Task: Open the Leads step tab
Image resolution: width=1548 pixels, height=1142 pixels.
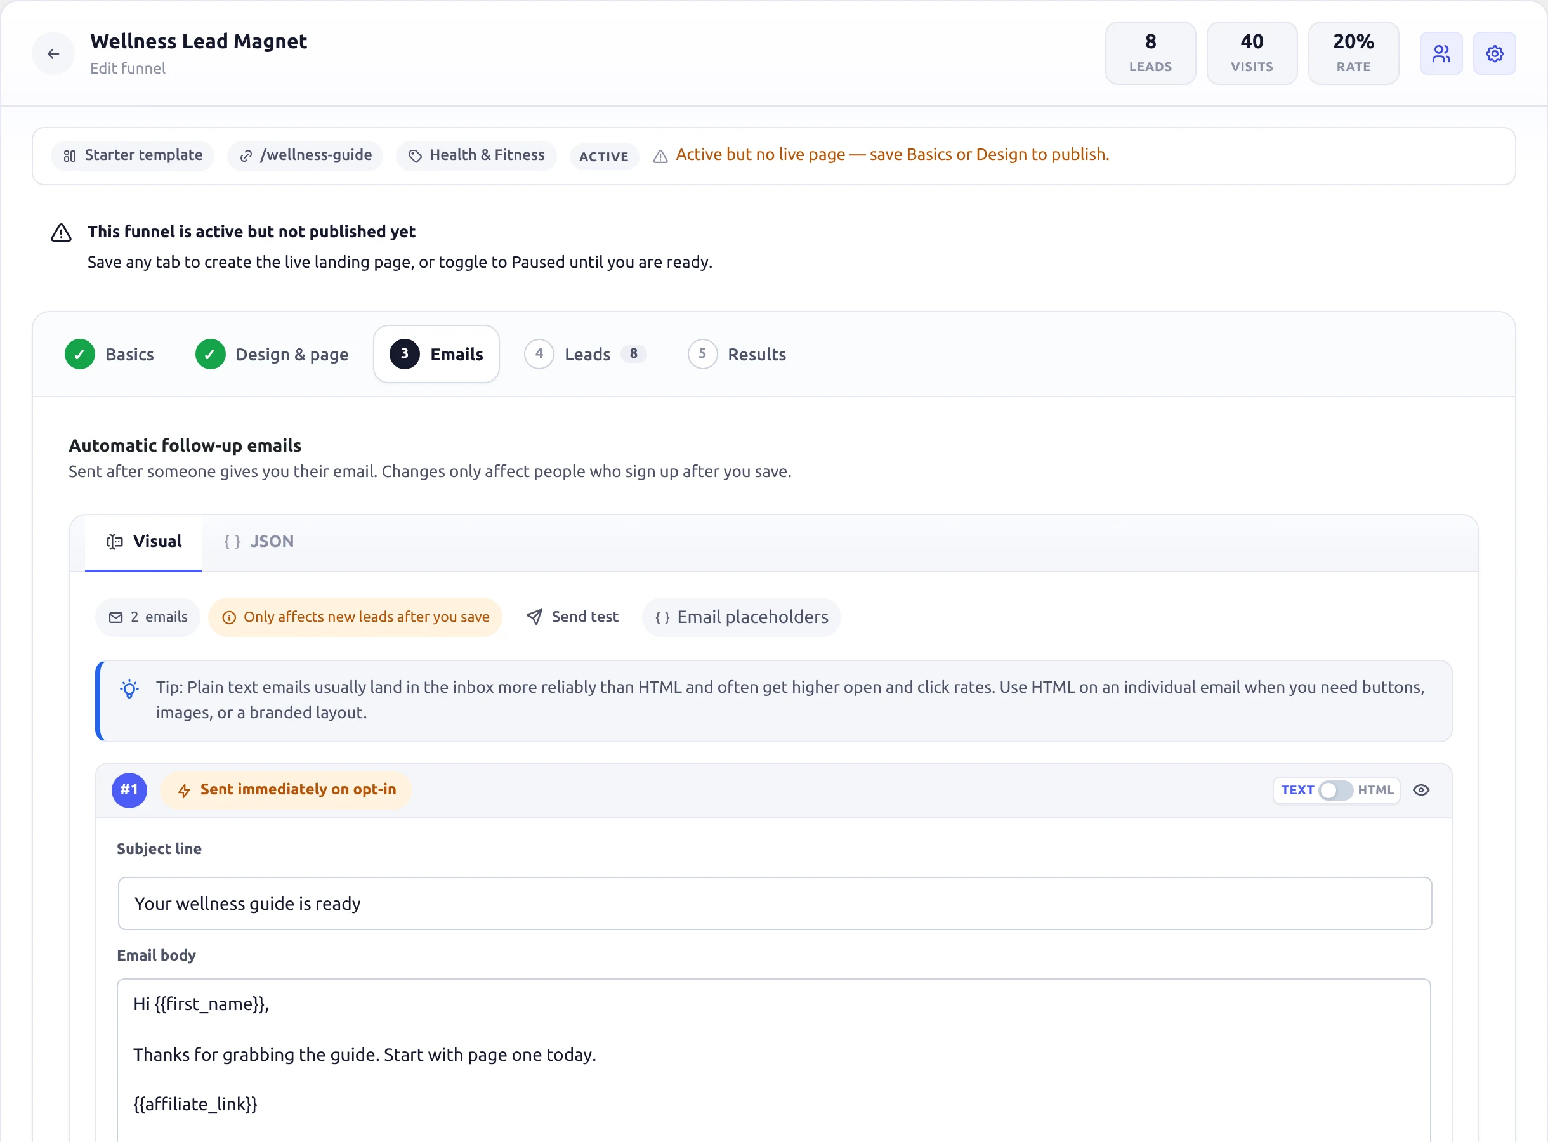Action: click(x=586, y=354)
